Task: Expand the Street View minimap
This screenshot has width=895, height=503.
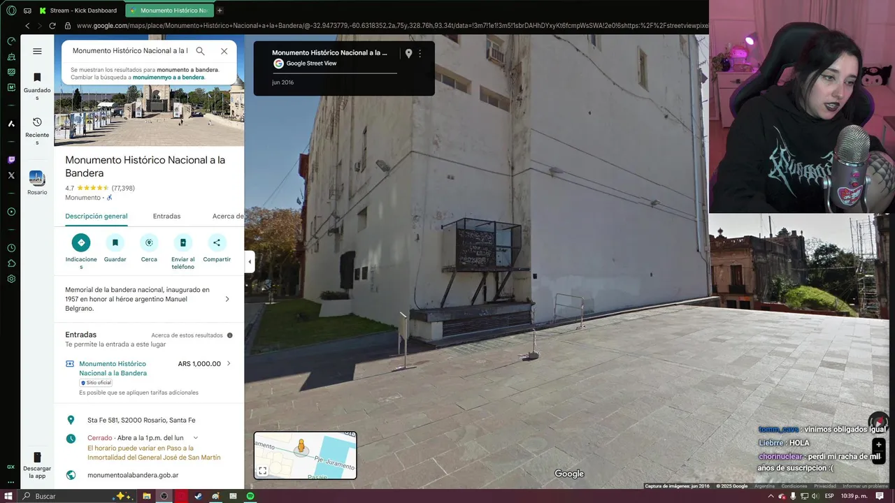Action: (x=262, y=471)
